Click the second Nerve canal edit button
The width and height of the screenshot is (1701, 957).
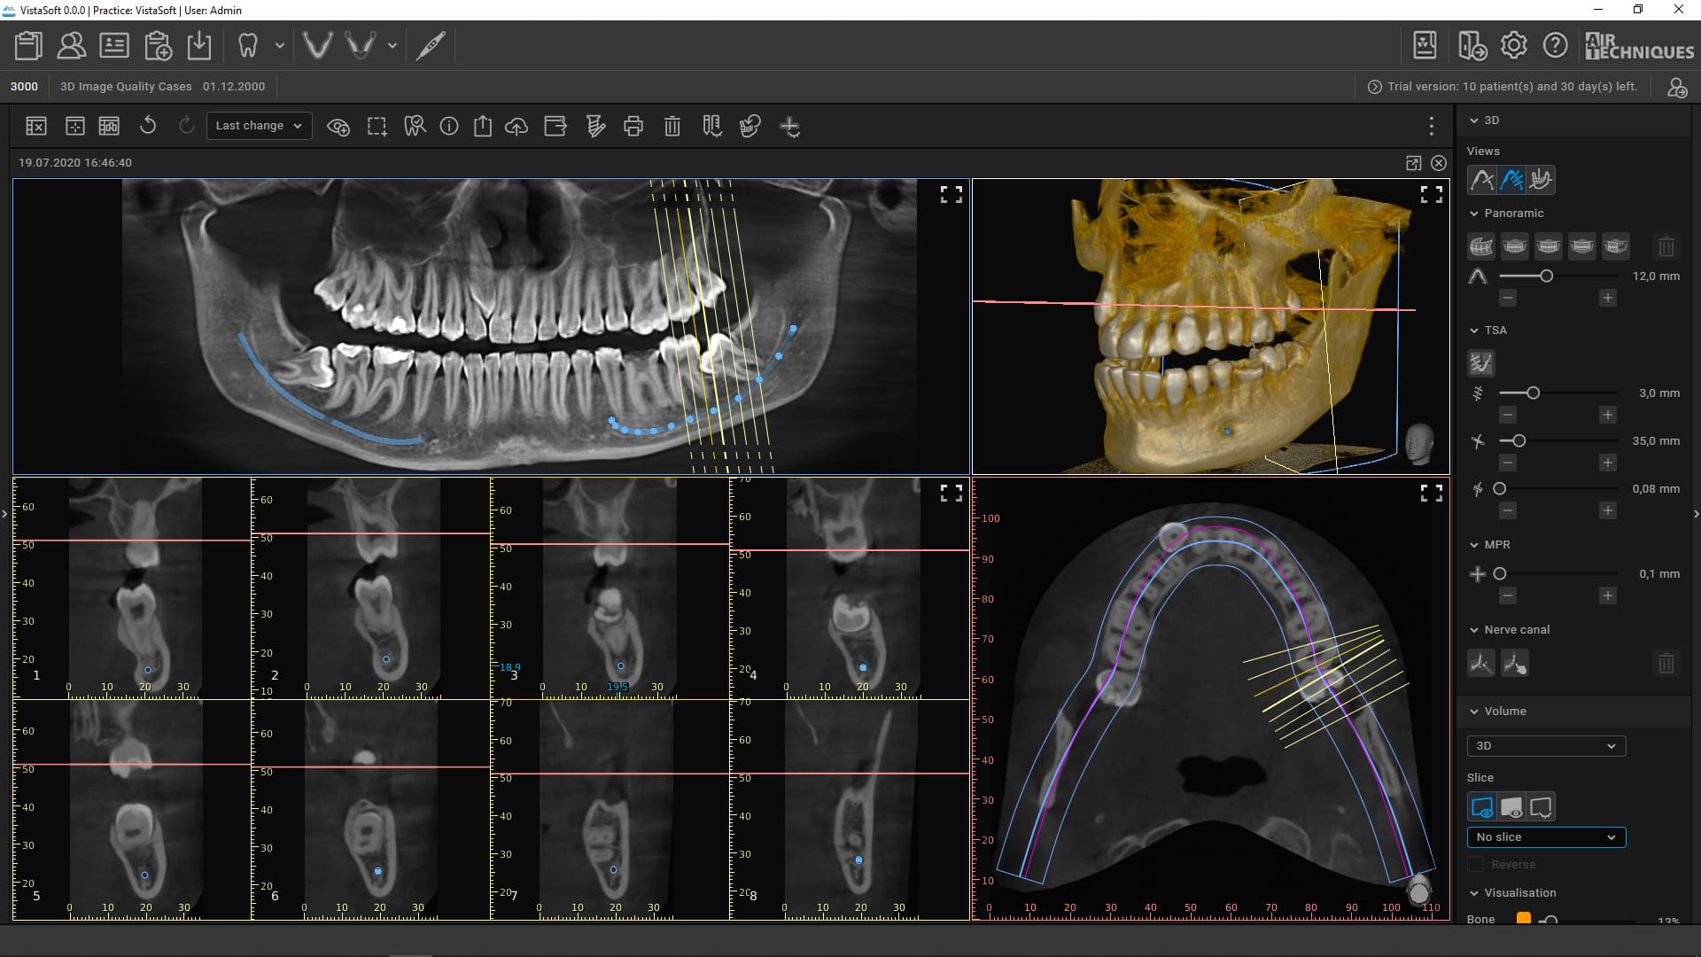click(1515, 663)
